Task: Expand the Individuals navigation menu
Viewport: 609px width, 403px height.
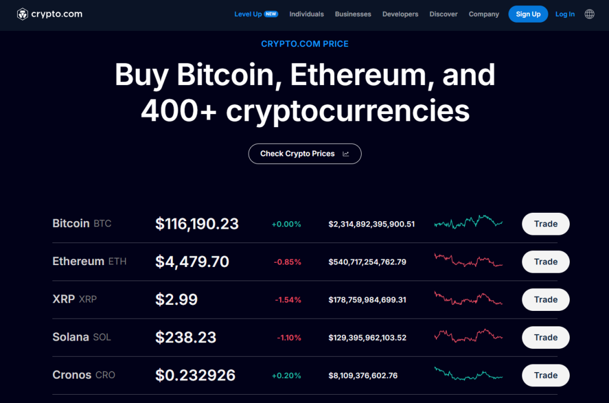Action: [306, 14]
